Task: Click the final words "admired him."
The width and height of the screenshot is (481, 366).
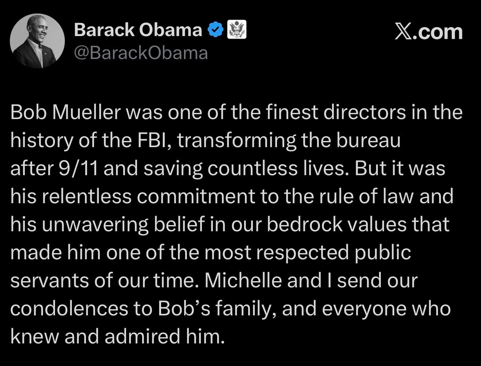Action: click(x=163, y=336)
